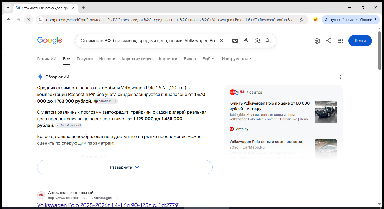Search by image with Google Lens
This screenshot has height=209, width=384.
pyautogui.click(x=257, y=41)
